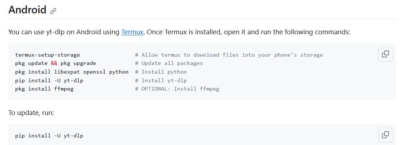
Task: Click the red && operator
Action: 54,63
